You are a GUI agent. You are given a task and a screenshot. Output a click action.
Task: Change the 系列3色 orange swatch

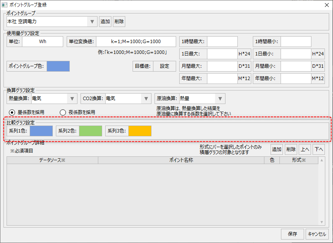[x=140, y=131]
